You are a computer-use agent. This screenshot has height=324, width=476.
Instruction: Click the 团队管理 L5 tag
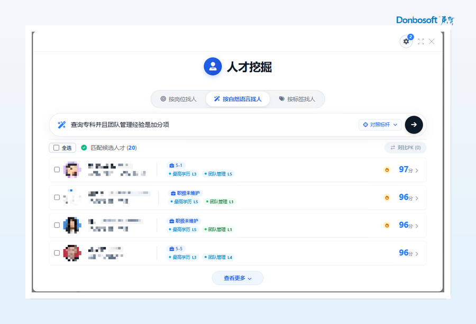(x=218, y=174)
